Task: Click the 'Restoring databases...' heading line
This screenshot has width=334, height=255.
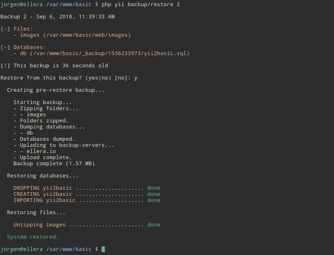Action: click(x=42, y=176)
